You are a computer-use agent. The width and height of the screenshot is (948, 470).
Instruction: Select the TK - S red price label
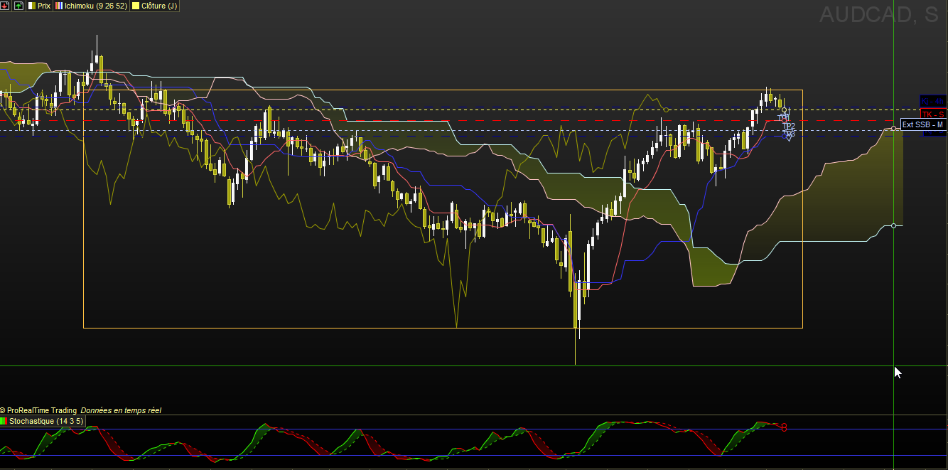933,114
